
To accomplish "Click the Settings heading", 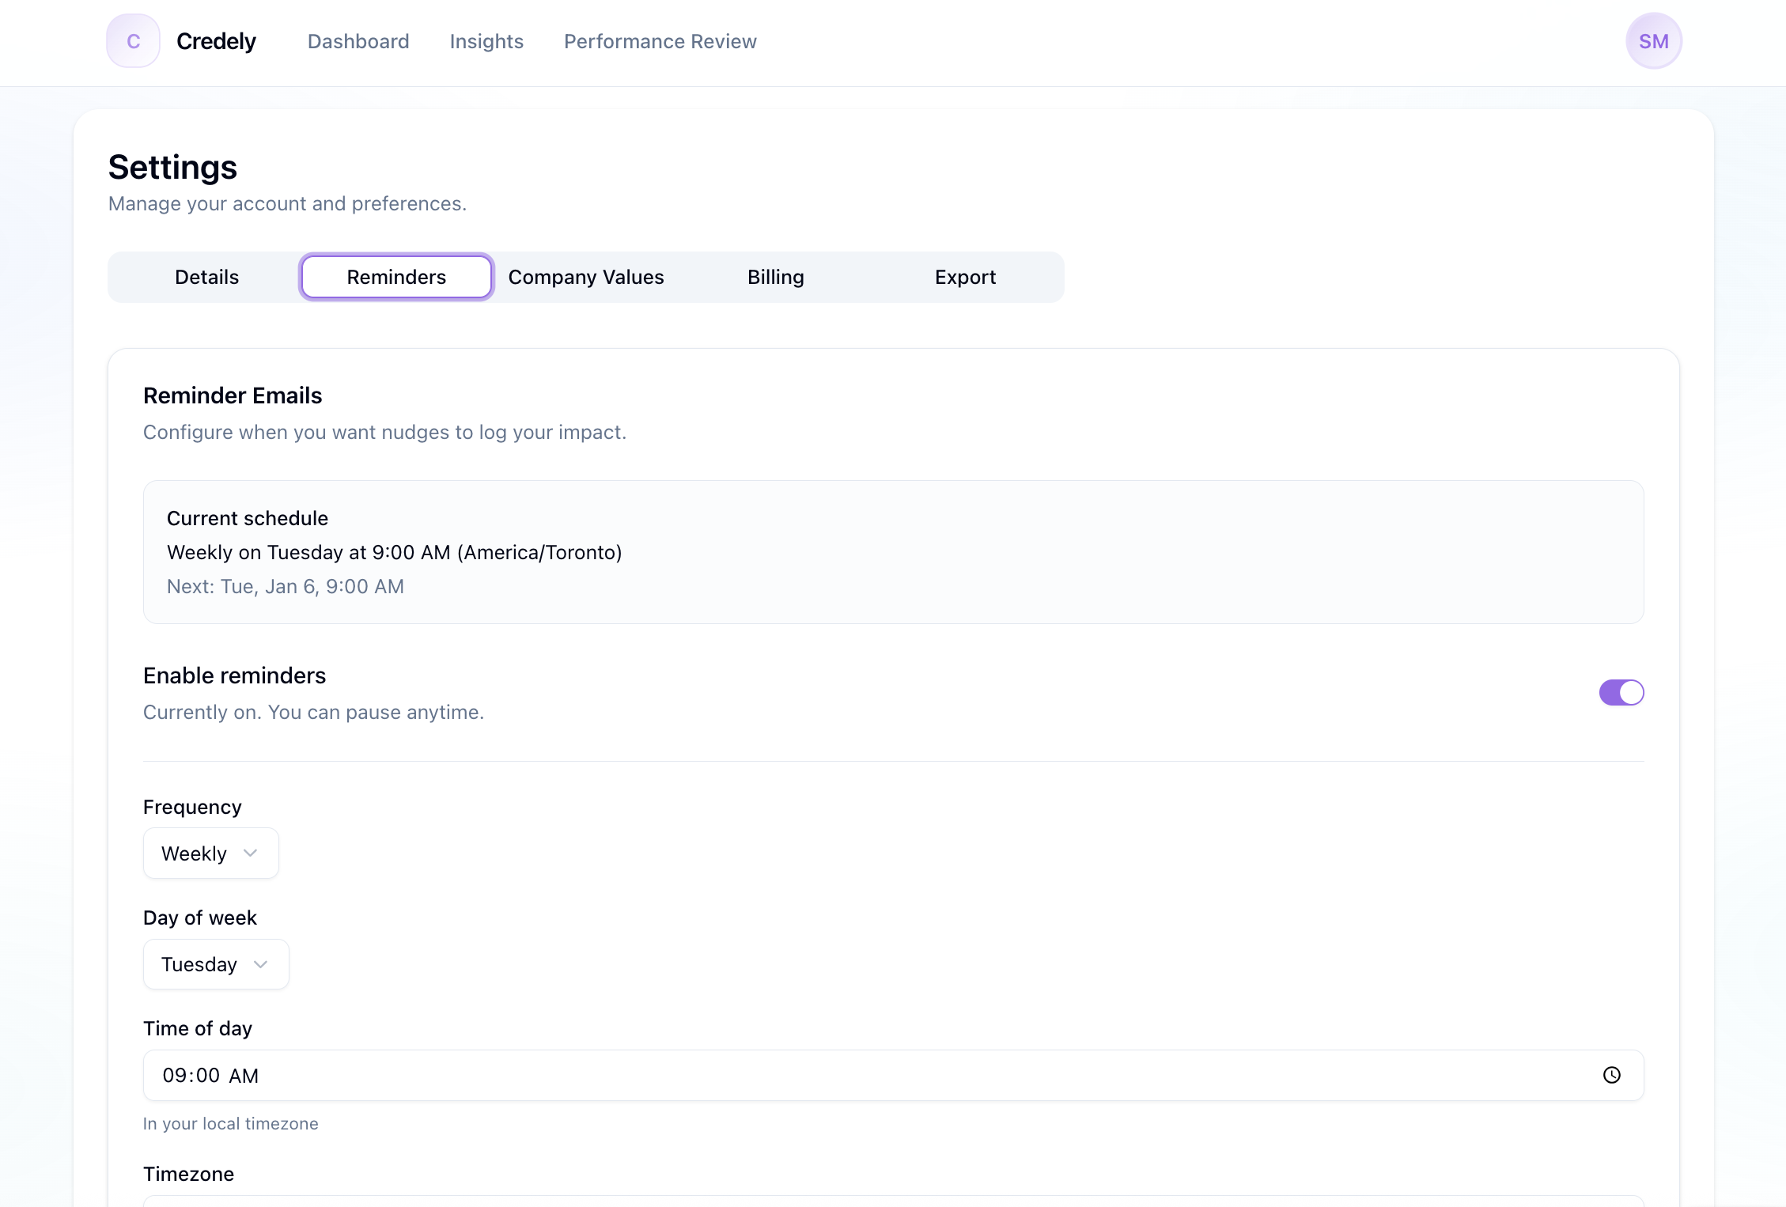I will tap(172, 167).
